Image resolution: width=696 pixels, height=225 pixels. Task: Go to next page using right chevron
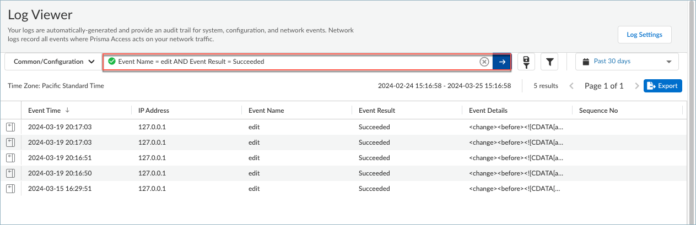636,86
